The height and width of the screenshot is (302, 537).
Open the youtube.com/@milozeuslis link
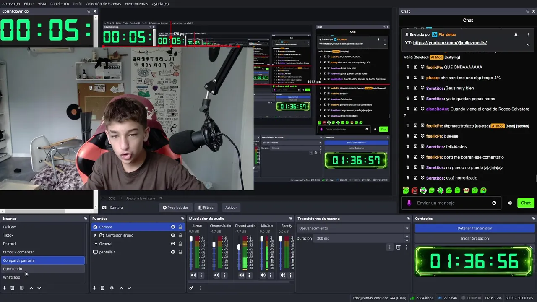tap(450, 43)
